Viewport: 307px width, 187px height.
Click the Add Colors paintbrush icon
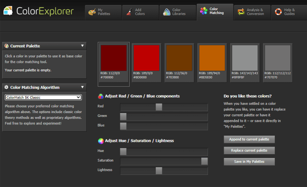[129, 12]
